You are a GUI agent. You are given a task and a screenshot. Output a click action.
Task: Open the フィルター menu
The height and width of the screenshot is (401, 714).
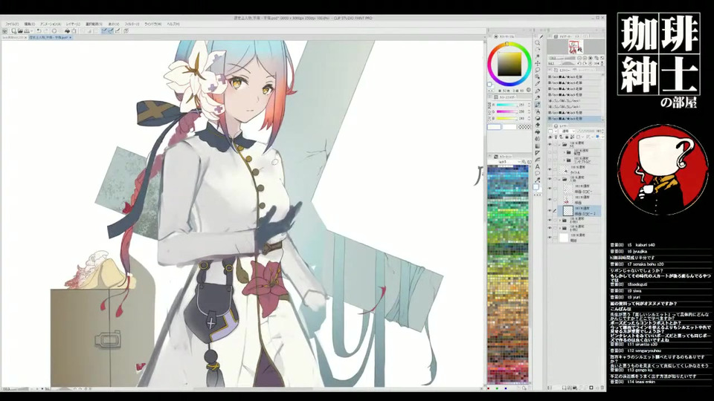click(132, 24)
